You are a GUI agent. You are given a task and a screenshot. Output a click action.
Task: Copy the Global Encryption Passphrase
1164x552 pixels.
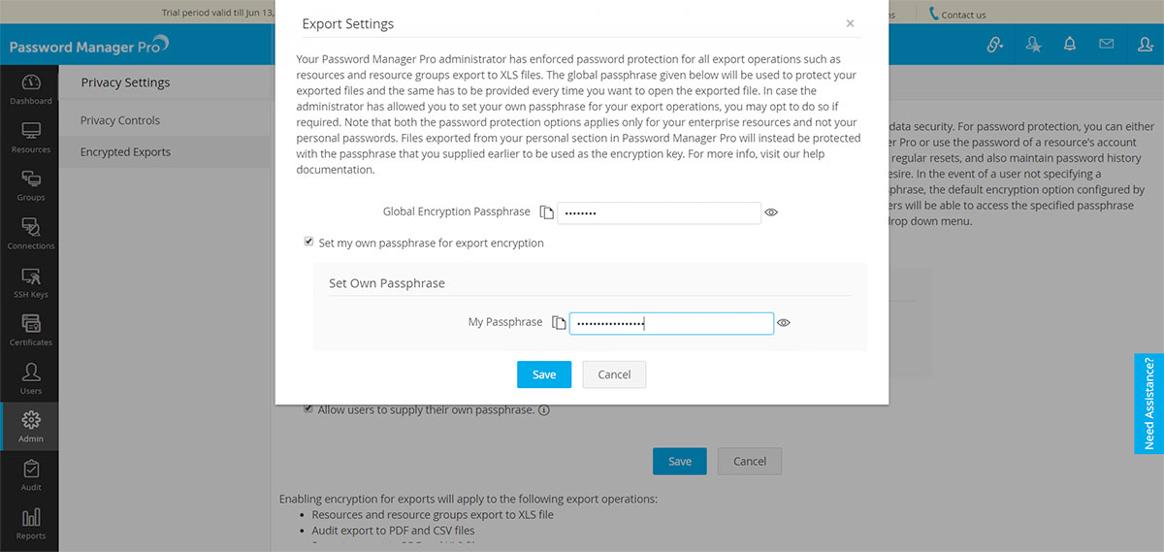coord(547,212)
